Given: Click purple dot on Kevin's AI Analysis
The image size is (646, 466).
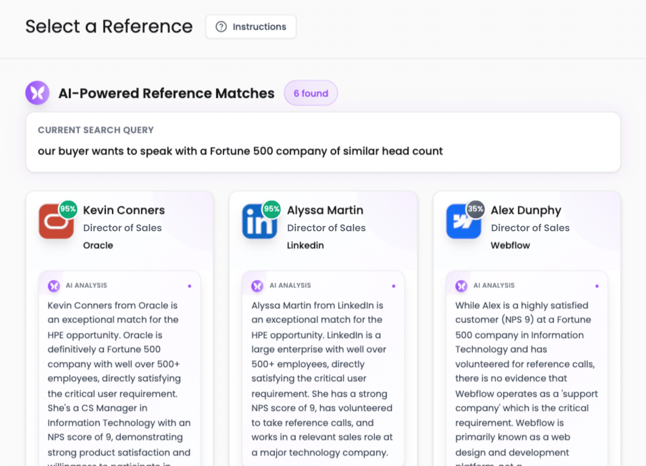Looking at the screenshot, I should tap(190, 286).
